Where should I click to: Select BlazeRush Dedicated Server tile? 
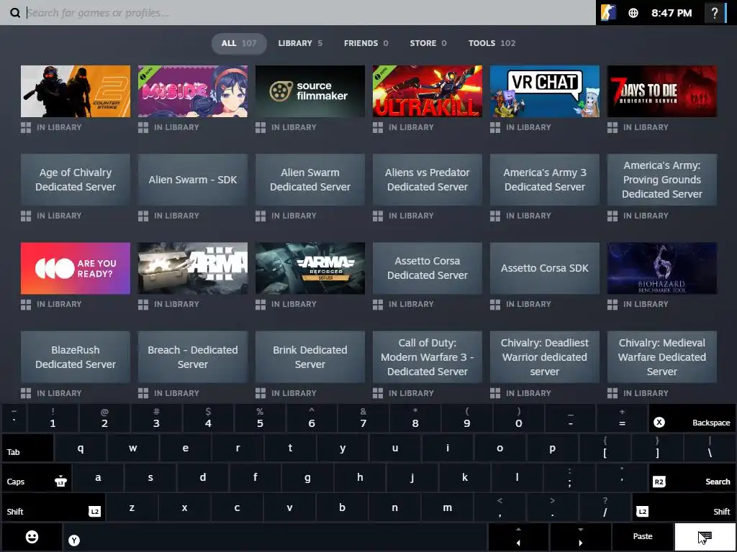[75, 356]
